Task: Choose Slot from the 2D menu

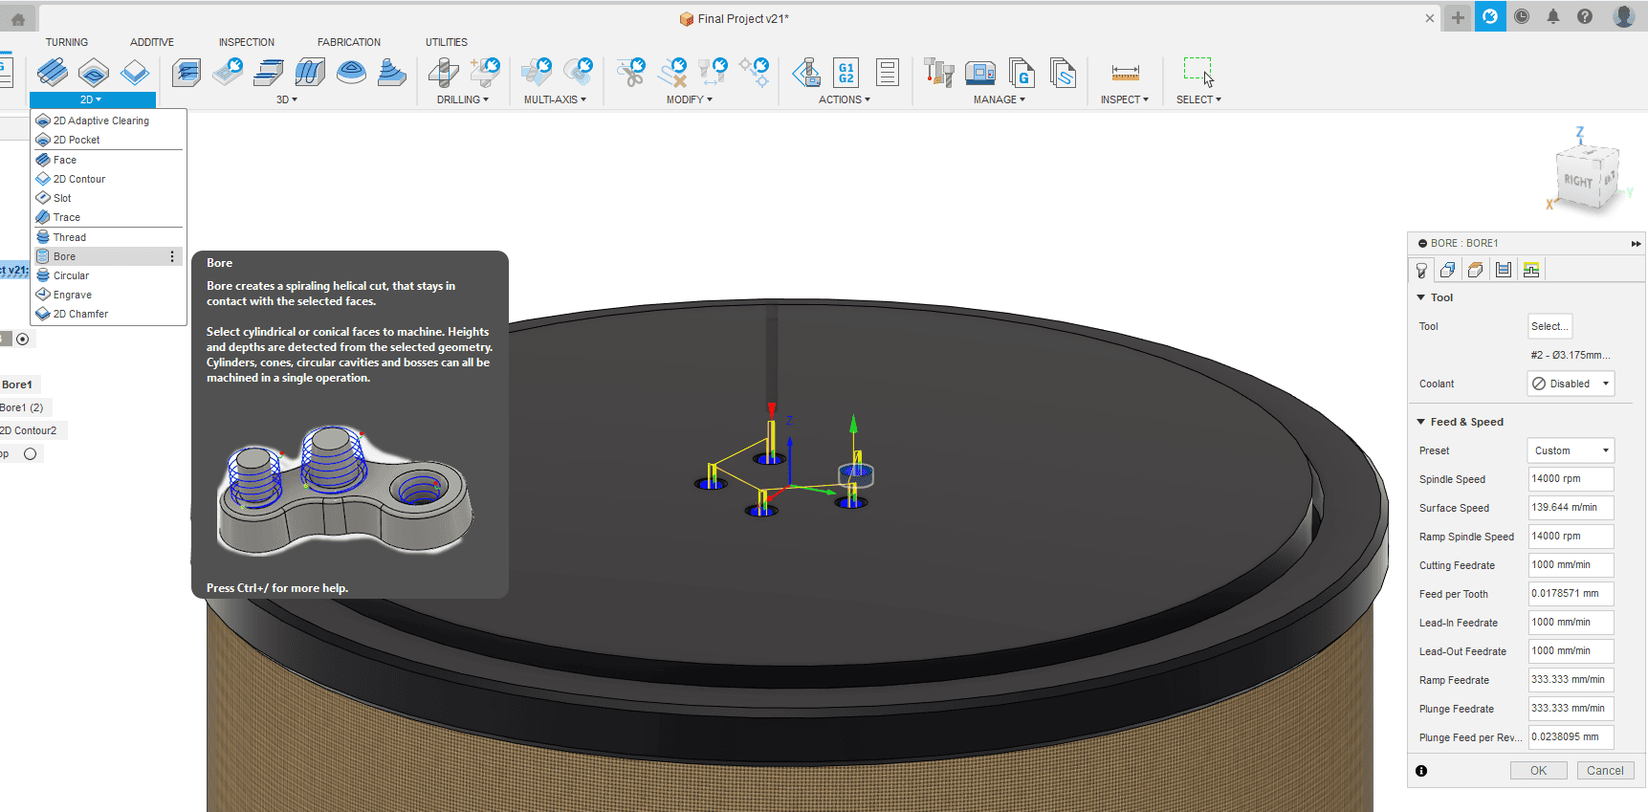Action: click(x=108, y=198)
